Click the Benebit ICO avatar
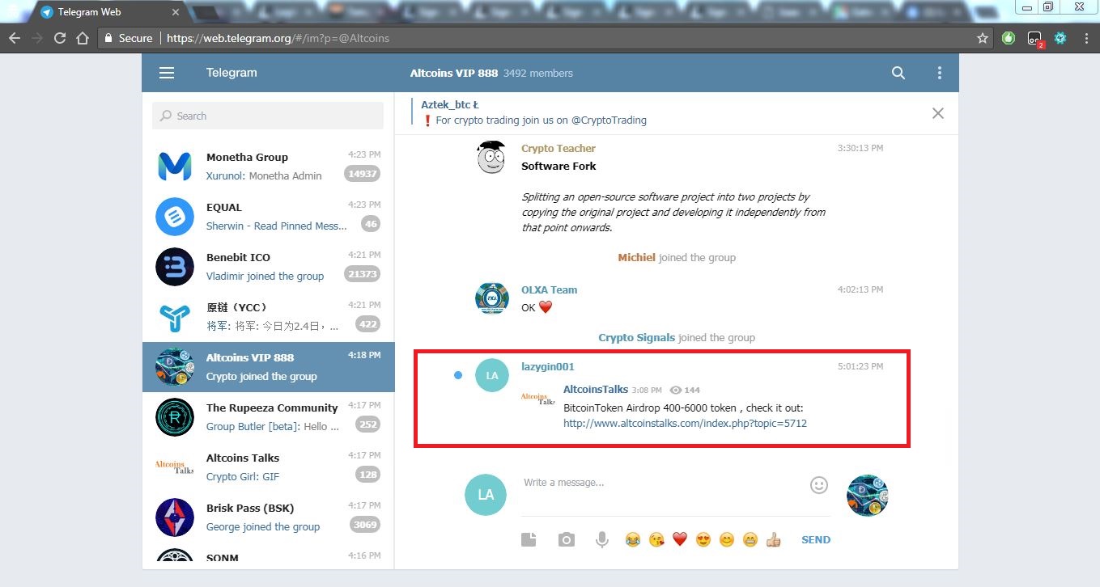The height and width of the screenshot is (587, 1100). pyautogui.click(x=175, y=267)
